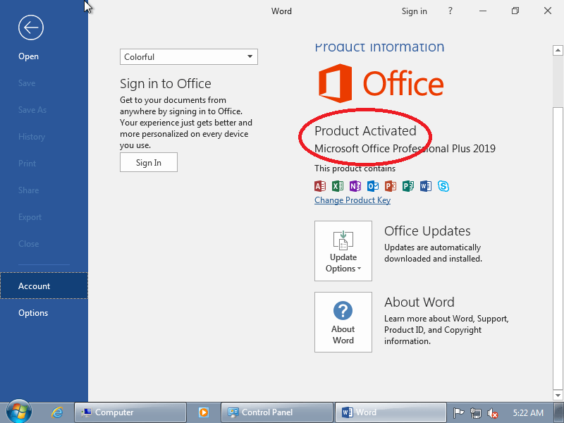Screen dimensions: 564x423
Task: Open the Office Theme Colorful dropdown
Action: tap(189, 57)
